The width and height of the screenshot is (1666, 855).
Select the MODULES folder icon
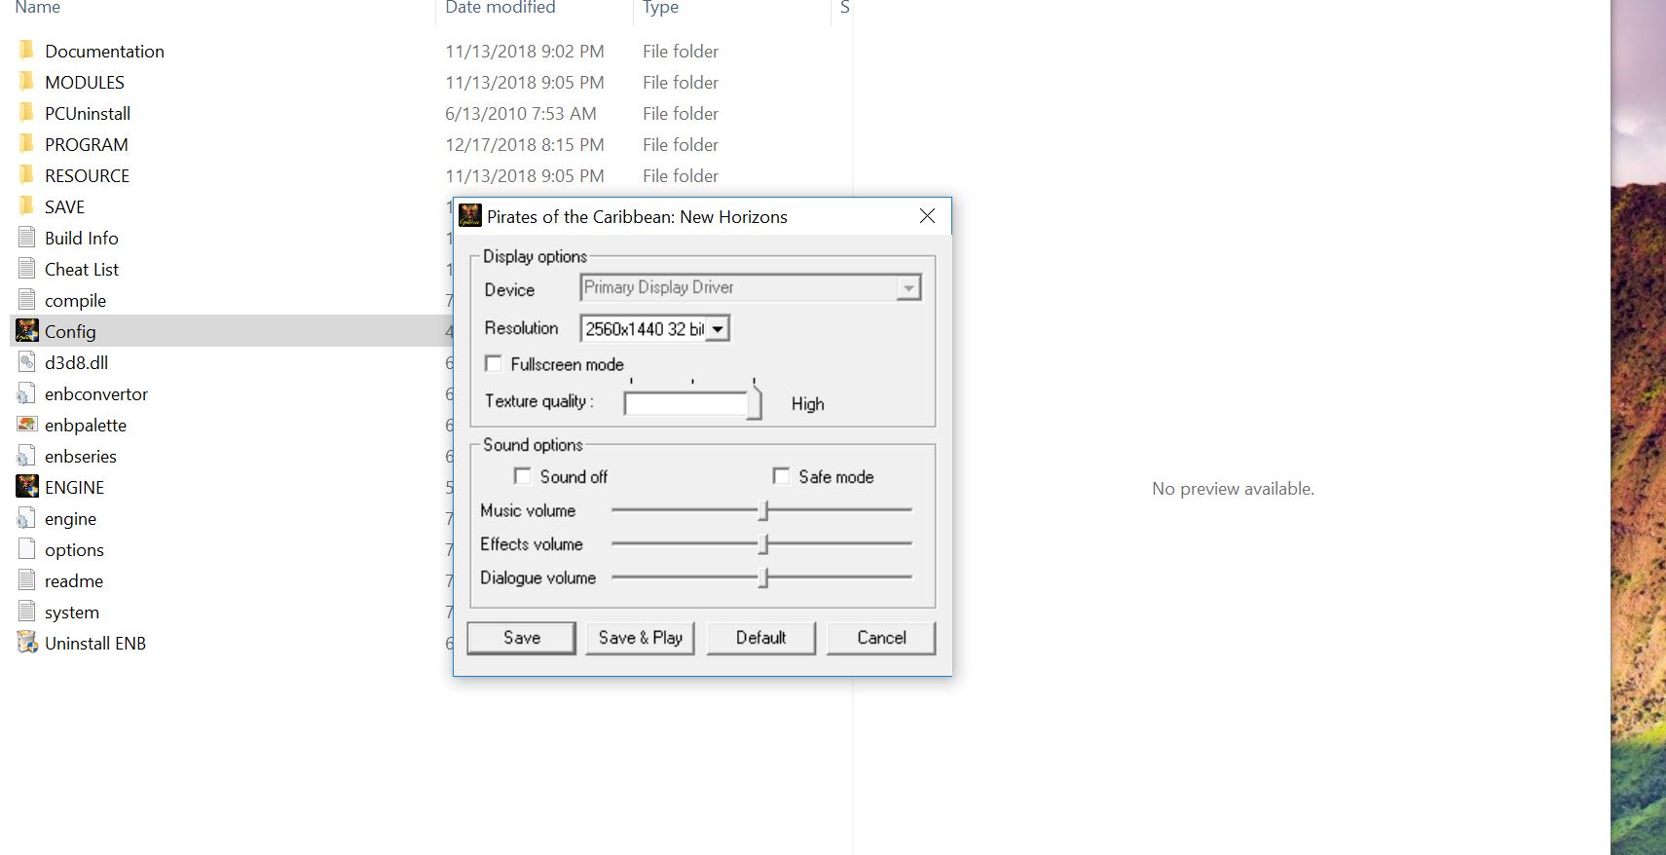tap(26, 81)
